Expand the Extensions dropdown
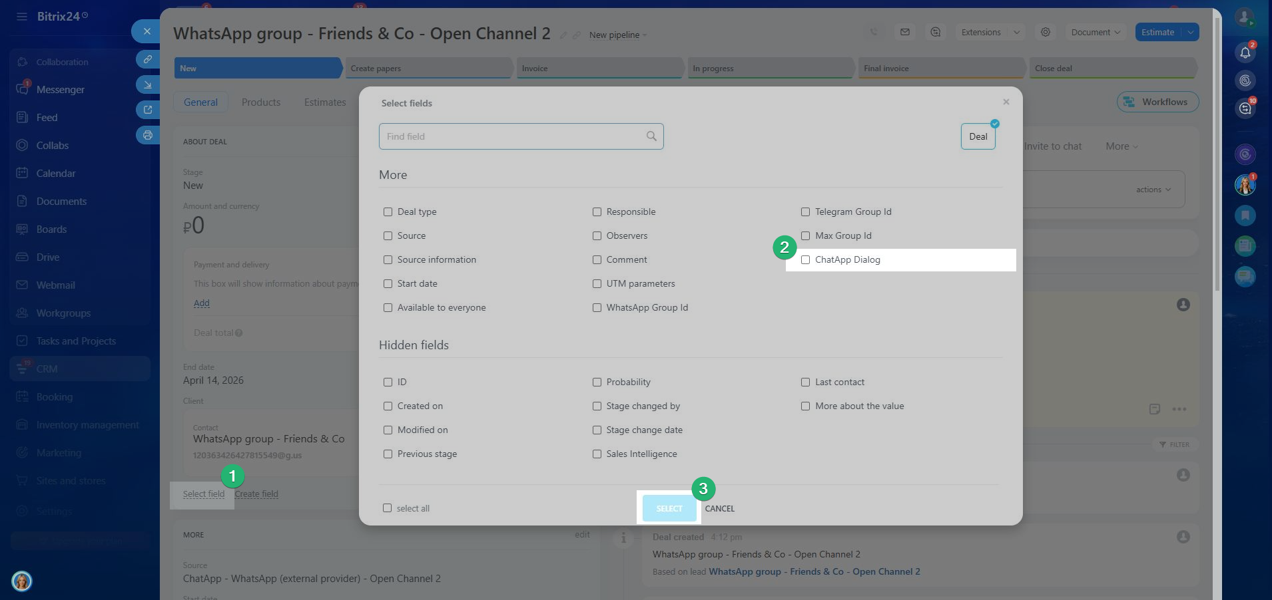Screen dimensions: 1272x600 [988, 32]
